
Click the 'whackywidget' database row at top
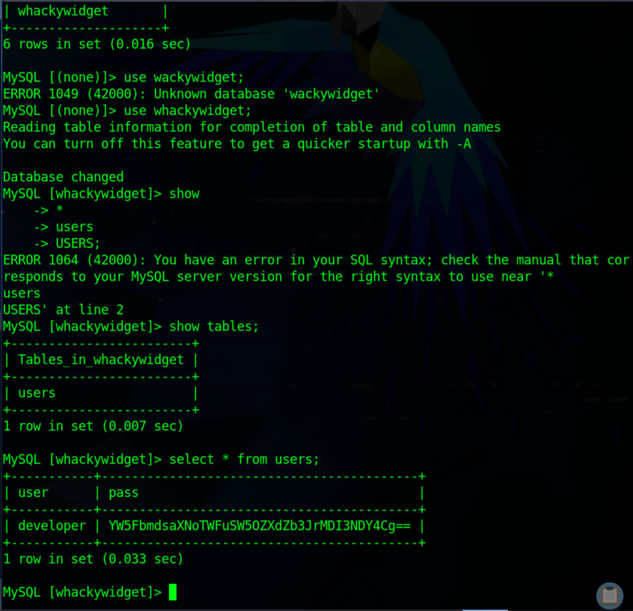63,11
